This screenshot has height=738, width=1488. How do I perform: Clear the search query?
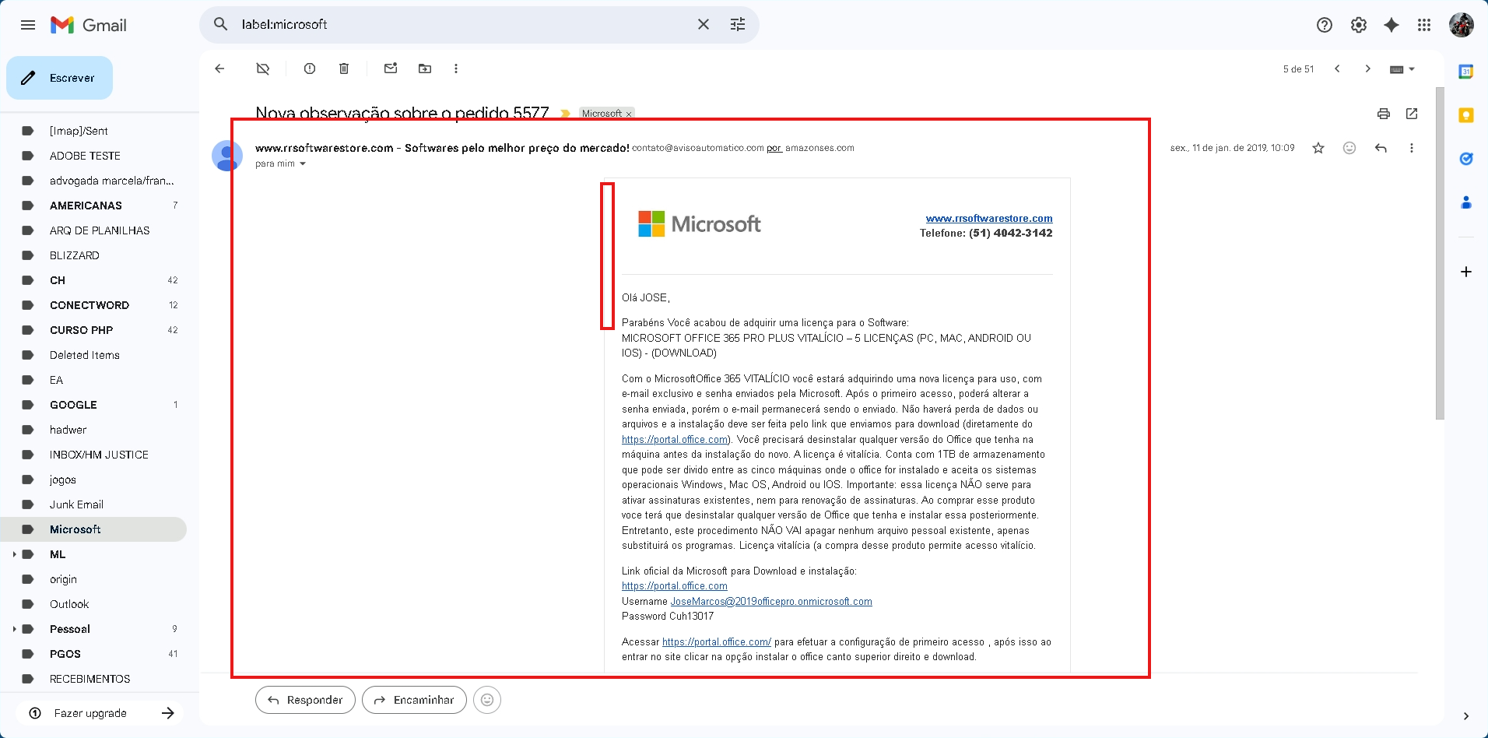pyautogui.click(x=704, y=25)
